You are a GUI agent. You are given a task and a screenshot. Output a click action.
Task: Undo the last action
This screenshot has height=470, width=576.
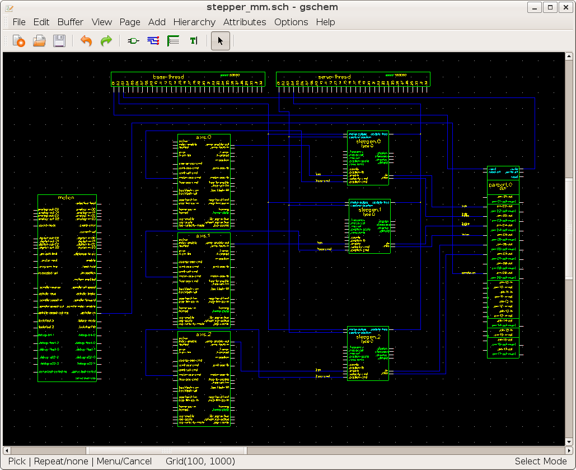[86, 41]
